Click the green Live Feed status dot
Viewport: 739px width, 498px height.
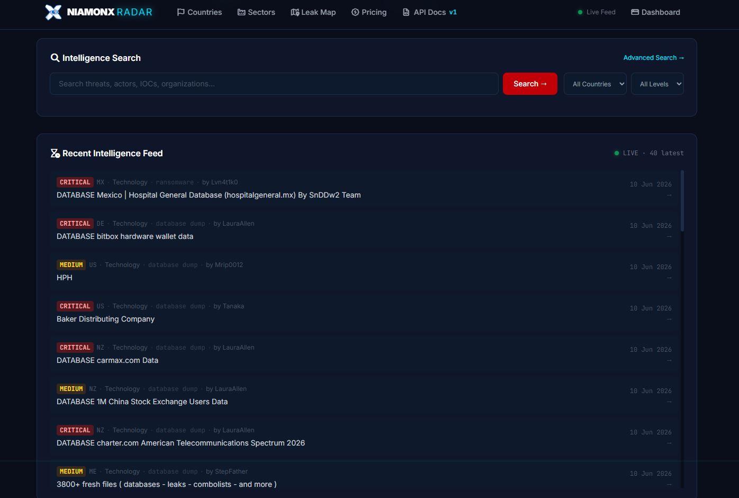pyautogui.click(x=580, y=12)
